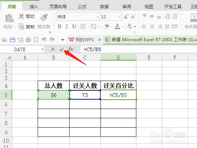197x148 pixels.
Task: Open file folder icon in quick toolbar
Action: coord(4,40)
